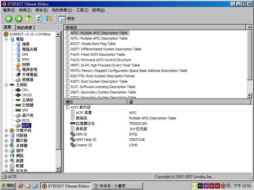The image size is (254, 190).
Task: Click the laptop icon for 手提電腦
Action: [x=18, y=75]
